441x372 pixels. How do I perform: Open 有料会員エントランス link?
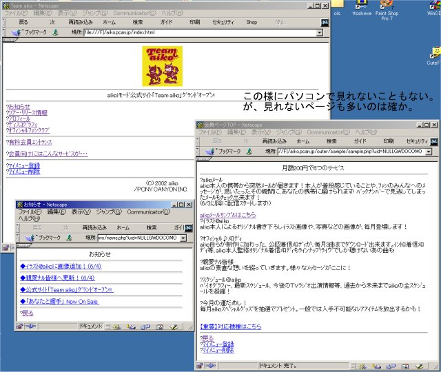pos(30,143)
